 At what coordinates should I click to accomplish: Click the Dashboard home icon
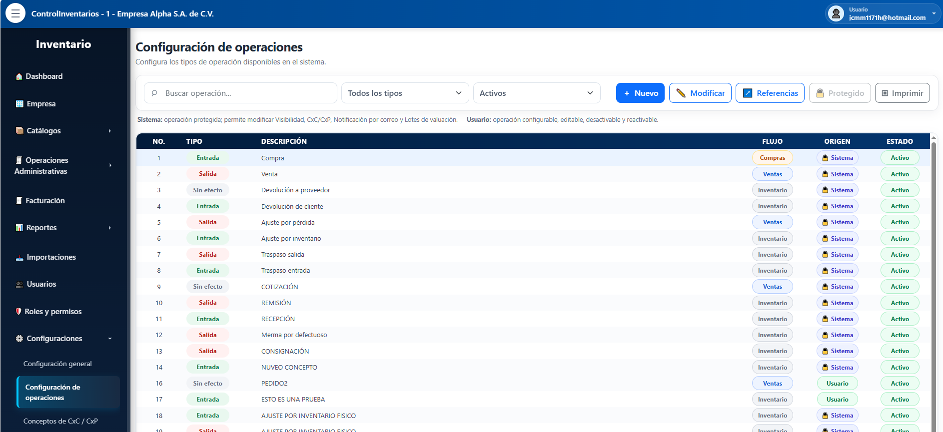[19, 76]
